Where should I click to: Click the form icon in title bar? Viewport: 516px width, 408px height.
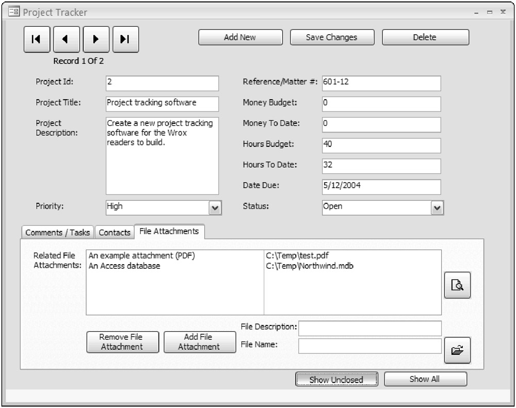[x=14, y=12]
